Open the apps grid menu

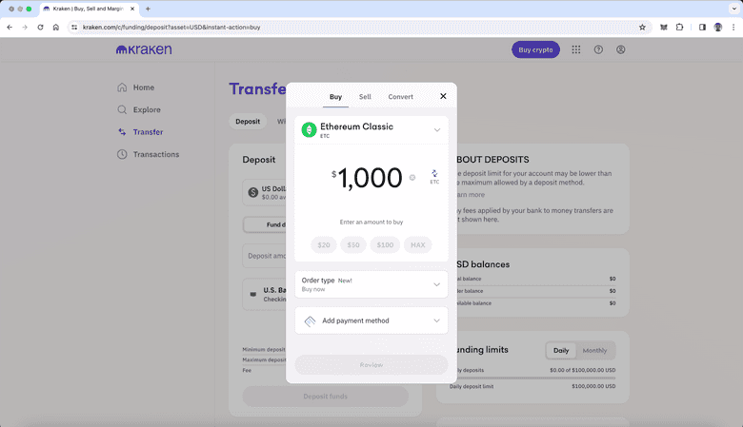(575, 49)
